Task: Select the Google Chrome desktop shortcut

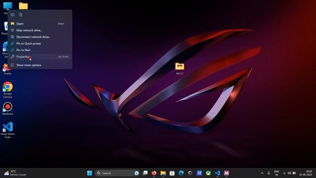Action: tap(8, 90)
